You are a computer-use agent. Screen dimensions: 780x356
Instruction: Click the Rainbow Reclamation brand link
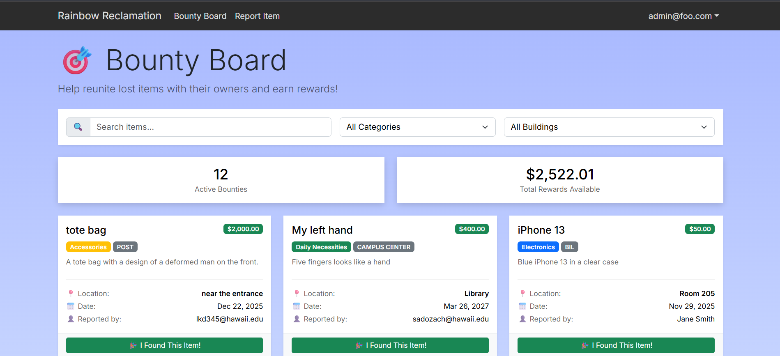109,16
